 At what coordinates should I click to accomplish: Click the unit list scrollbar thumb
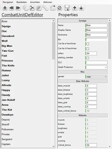click(53, 41)
